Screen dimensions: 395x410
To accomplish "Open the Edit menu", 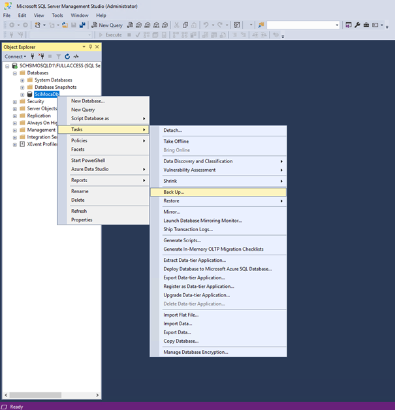I will [22, 16].
